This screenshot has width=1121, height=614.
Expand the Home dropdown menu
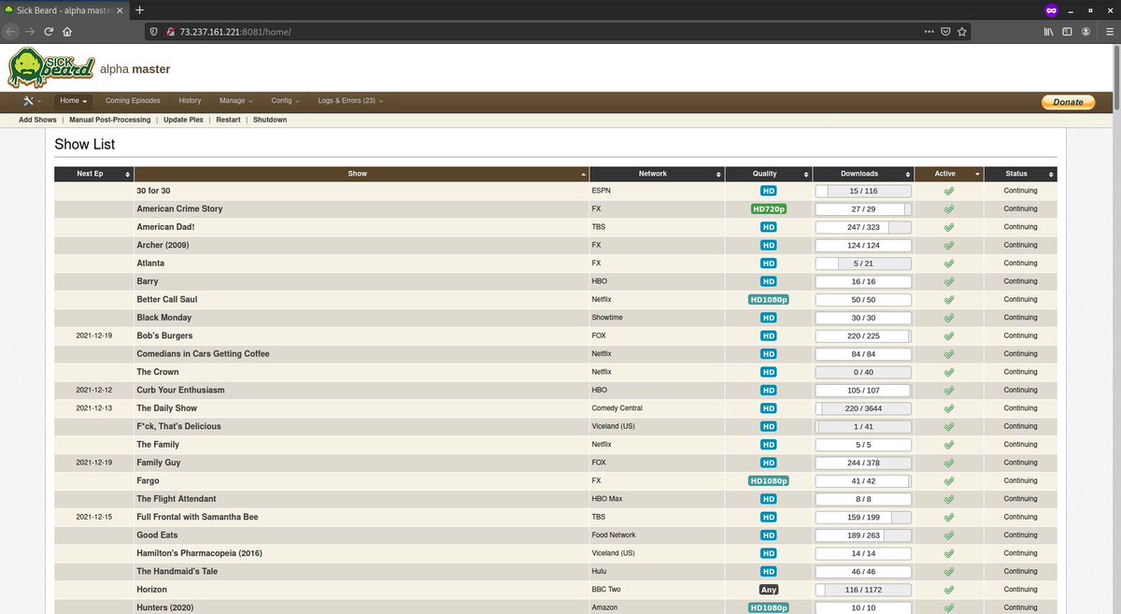[x=73, y=101]
